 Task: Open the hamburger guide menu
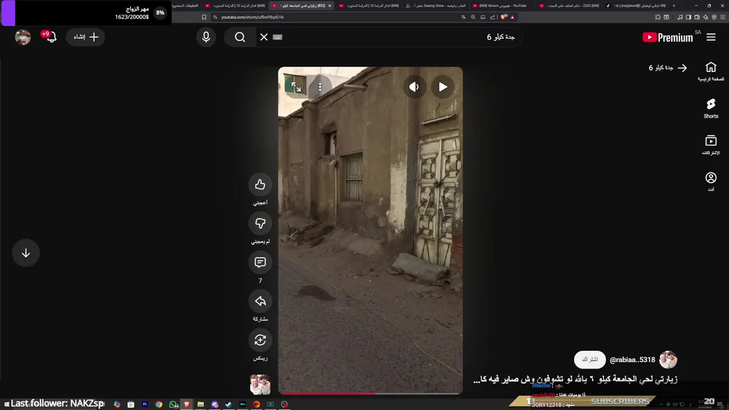(x=711, y=37)
